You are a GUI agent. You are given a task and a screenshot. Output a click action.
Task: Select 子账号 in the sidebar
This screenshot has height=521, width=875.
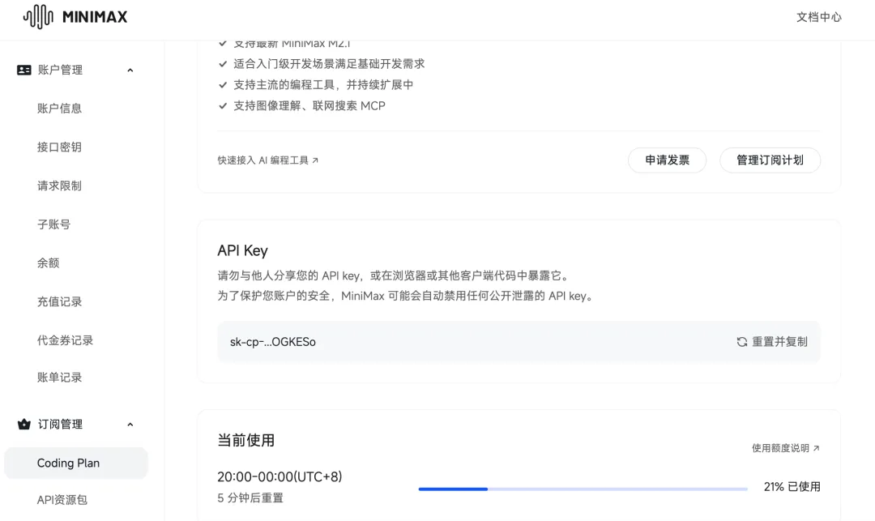54,224
